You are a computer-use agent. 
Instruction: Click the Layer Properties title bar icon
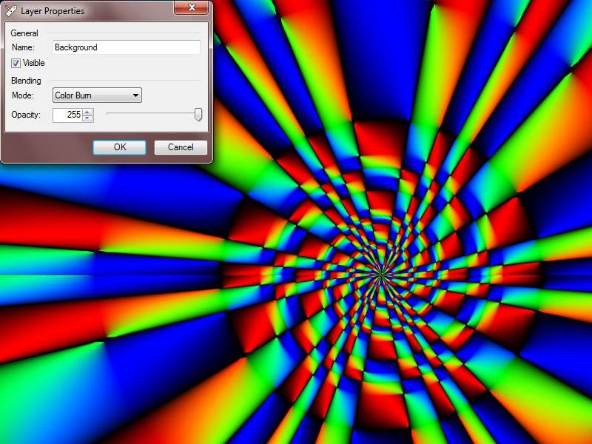(10, 10)
